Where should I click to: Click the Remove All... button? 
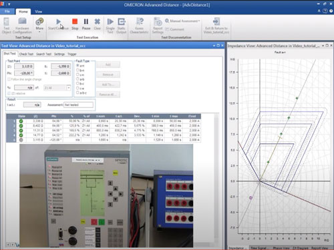(x=108, y=95)
